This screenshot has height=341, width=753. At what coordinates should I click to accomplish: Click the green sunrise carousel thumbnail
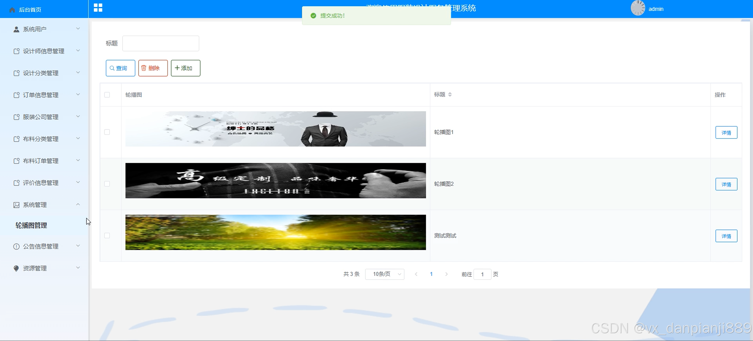(275, 232)
